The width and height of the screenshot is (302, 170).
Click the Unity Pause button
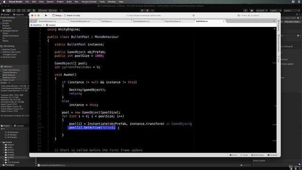point(147,10)
